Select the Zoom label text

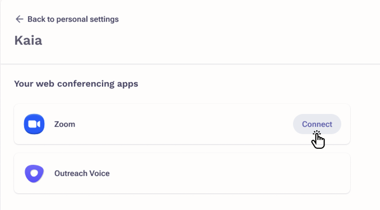click(65, 124)
